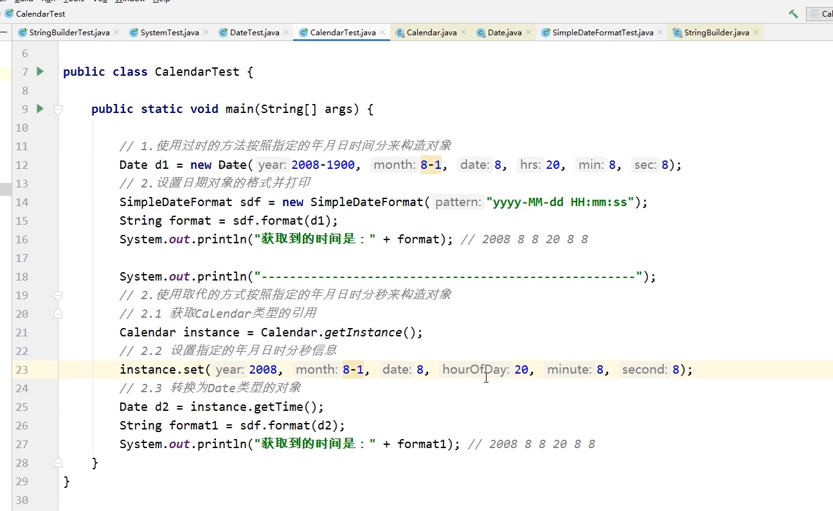833x511 pixels.
Task: Open the DateTest.java tab
Action: point(255,32)
